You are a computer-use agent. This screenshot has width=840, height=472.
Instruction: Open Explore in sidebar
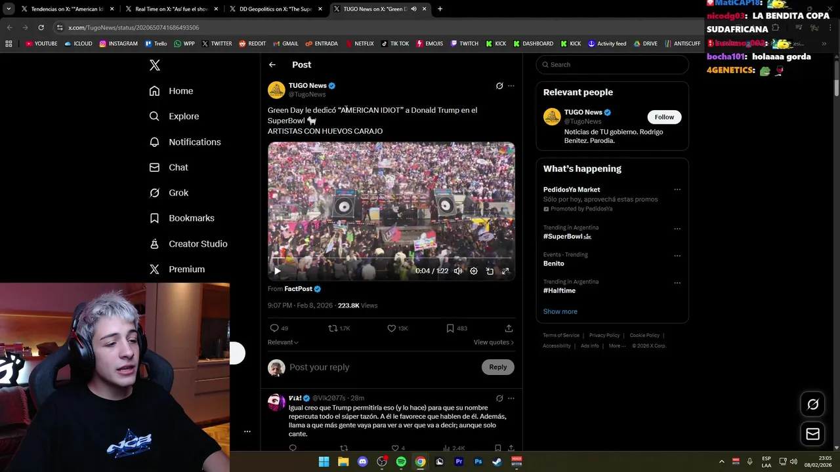coord(174,116)
